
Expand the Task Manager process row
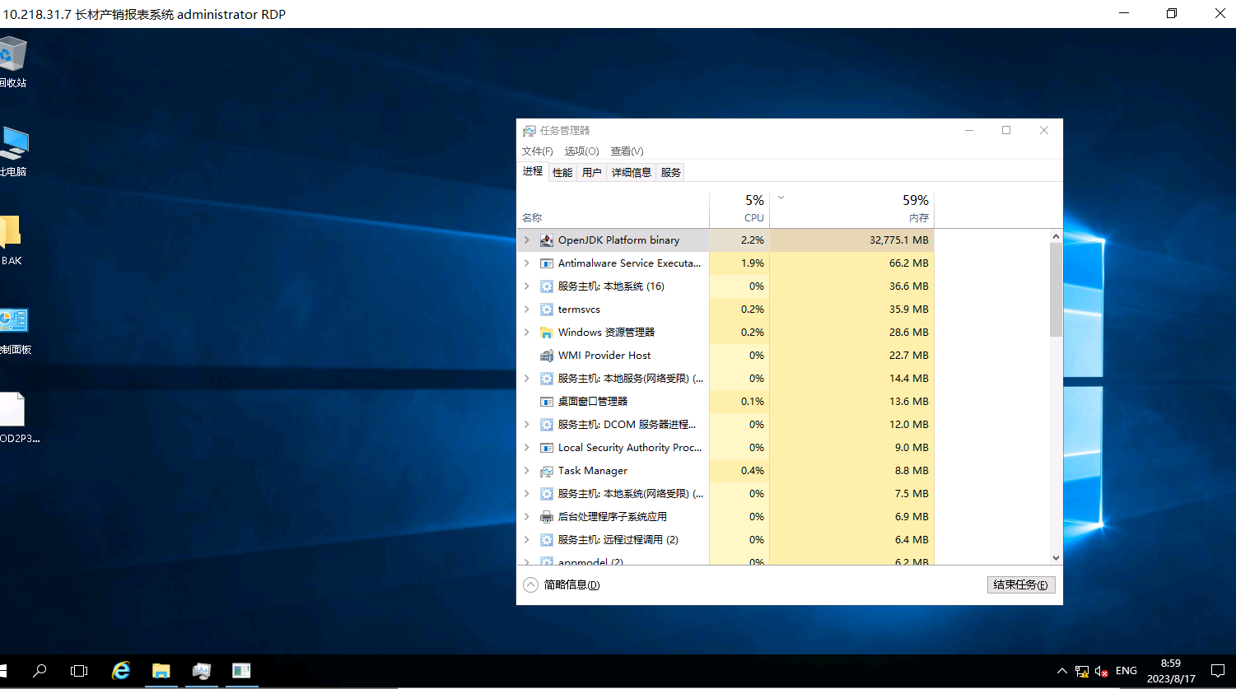pos(527,471)
